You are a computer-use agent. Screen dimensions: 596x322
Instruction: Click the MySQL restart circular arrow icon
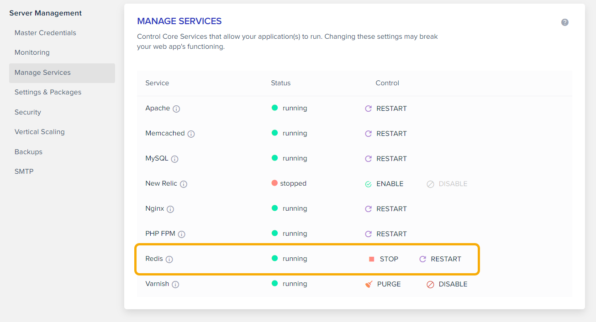[x=369, y=158]
